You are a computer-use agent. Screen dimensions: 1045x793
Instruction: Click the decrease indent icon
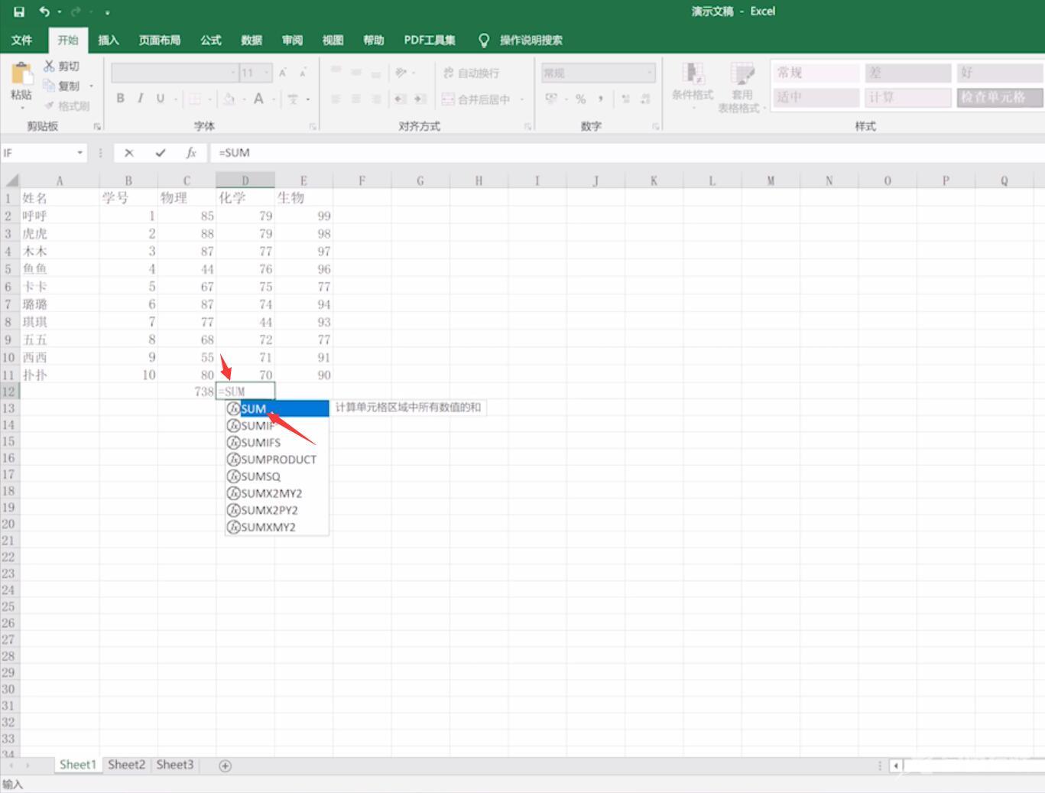(400, 99)
